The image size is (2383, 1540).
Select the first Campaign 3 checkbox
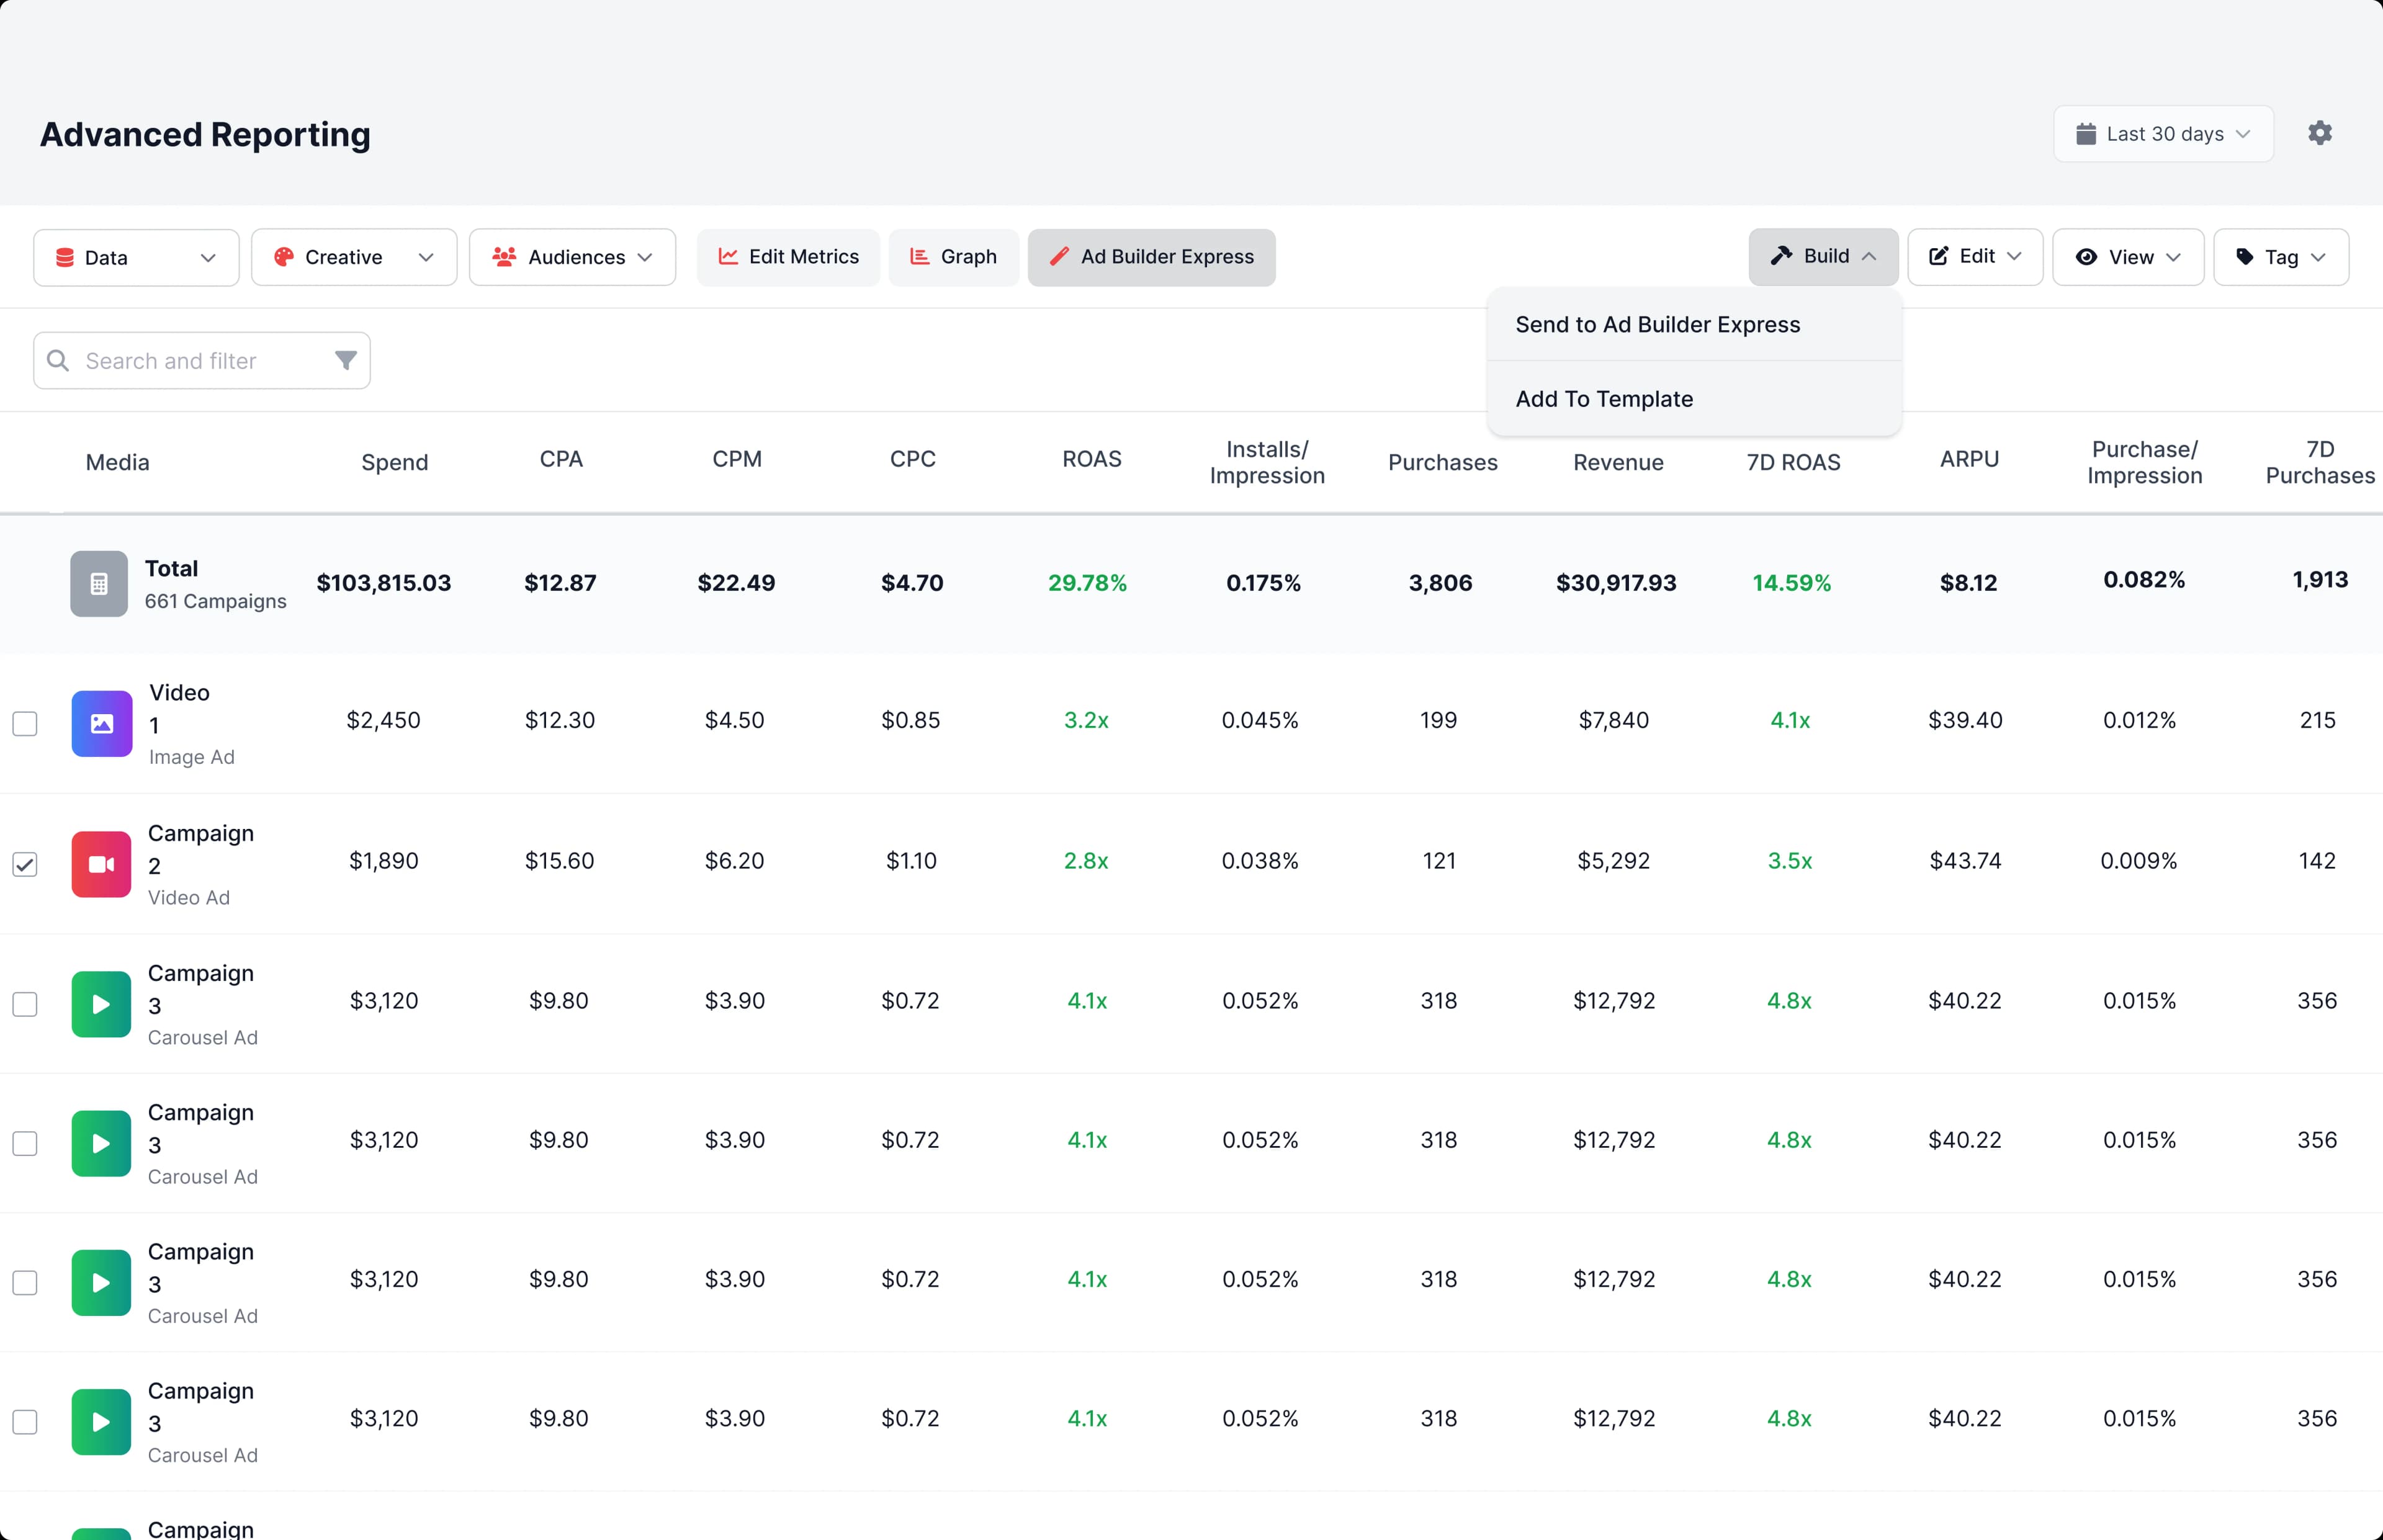(x=25, y=1003)
